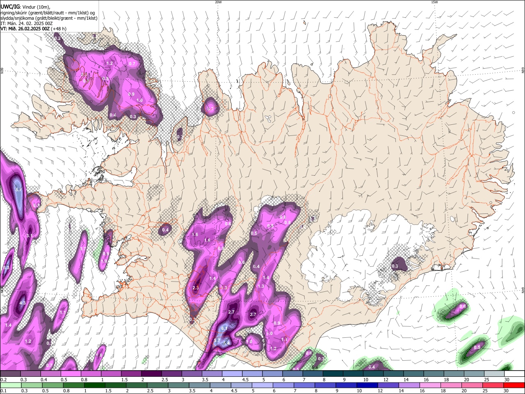
Task: Select the light blue snow swatch from 4 to 4.5
Action: click(x=232, y=374)
